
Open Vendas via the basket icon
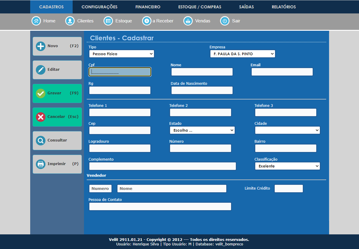click(188, 21)
